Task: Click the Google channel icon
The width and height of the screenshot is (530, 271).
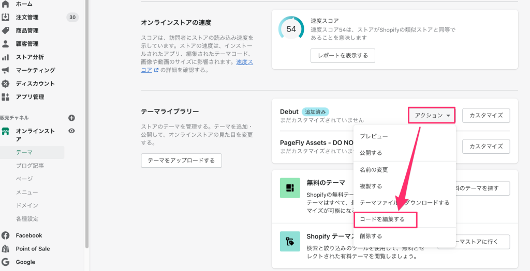Action: [5, 262]
